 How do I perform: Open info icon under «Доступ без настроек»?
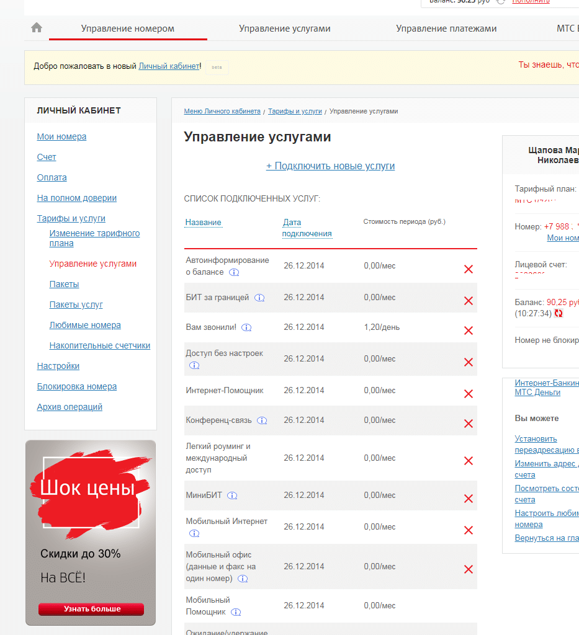(194, 365)
